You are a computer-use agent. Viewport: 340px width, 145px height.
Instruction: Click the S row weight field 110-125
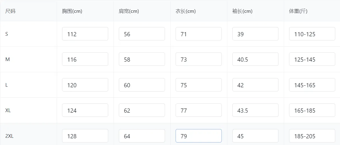[312, 34]
